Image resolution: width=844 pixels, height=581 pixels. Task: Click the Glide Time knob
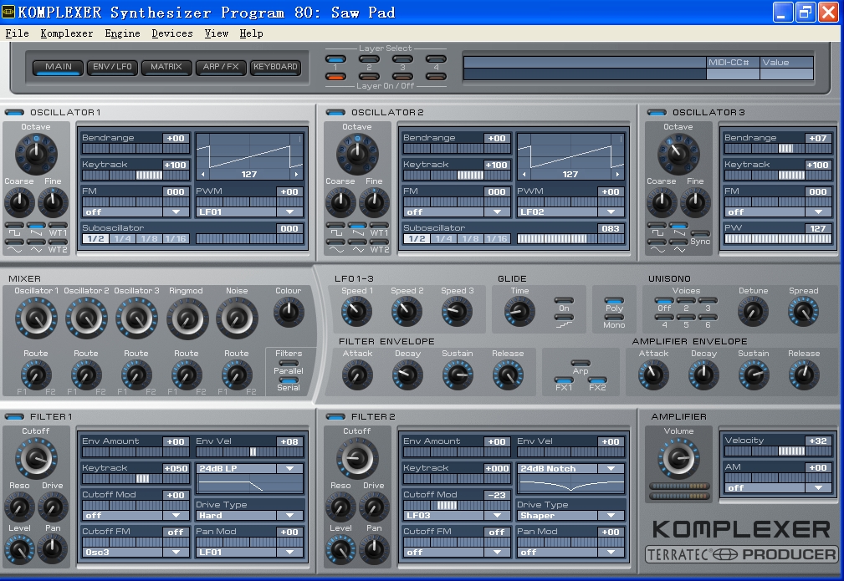tap(519, 311)
